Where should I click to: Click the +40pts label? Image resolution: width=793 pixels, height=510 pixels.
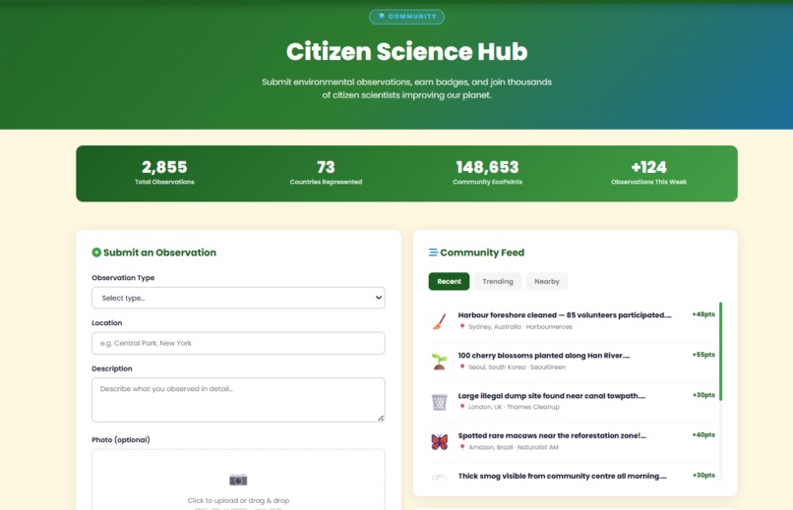[703, 434]
